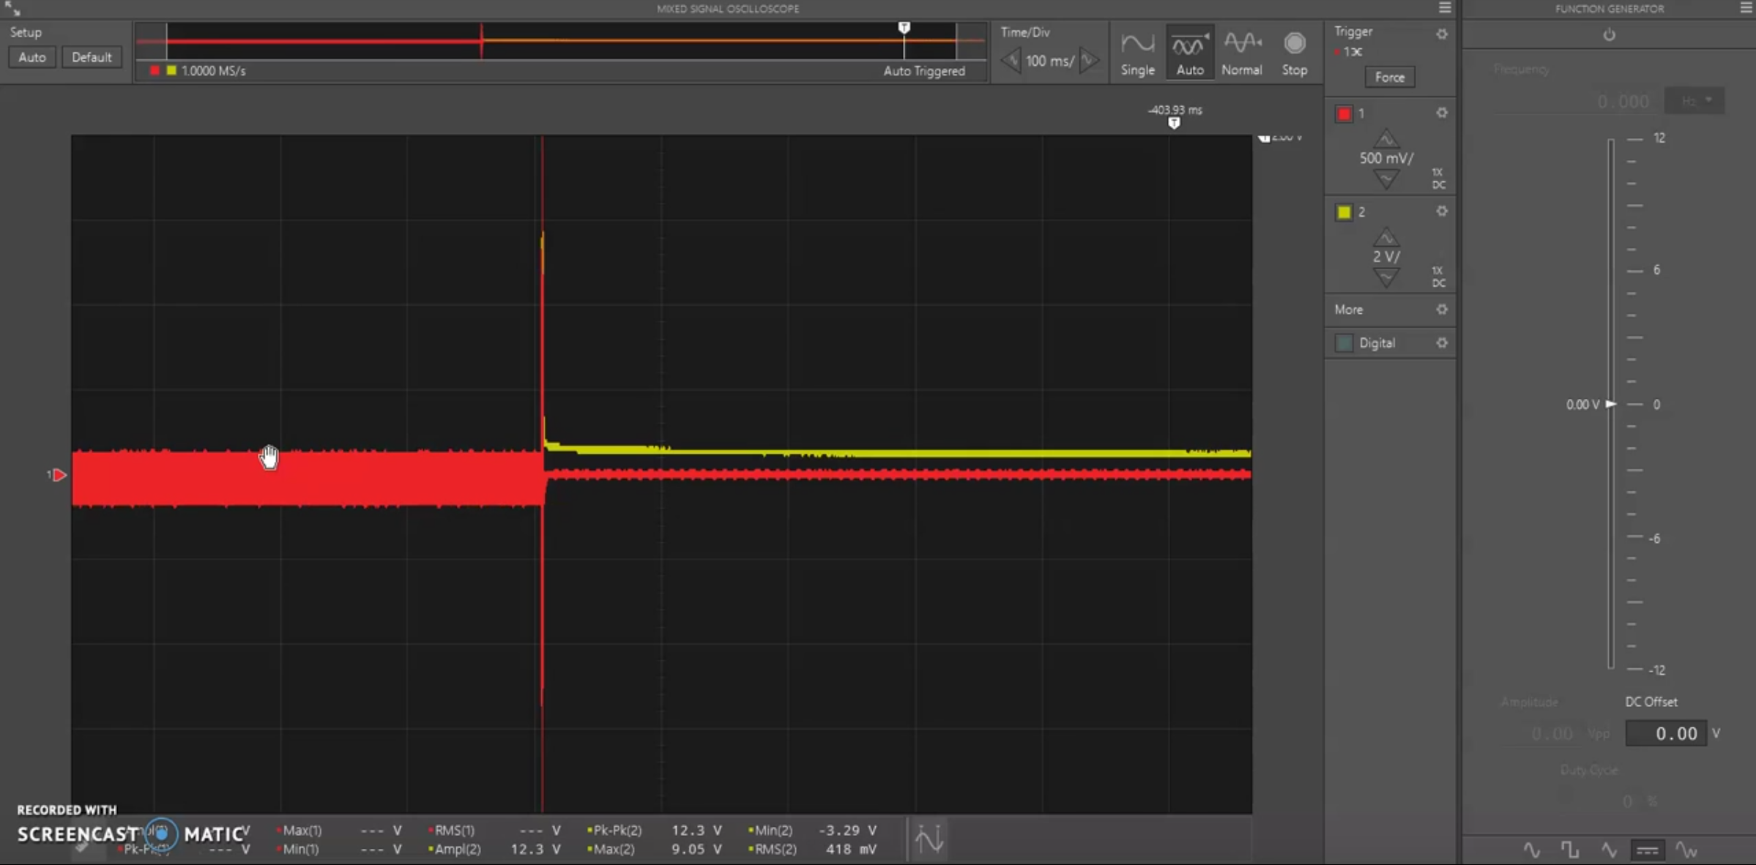Click the Auto Triggered status text

(923, 70)
